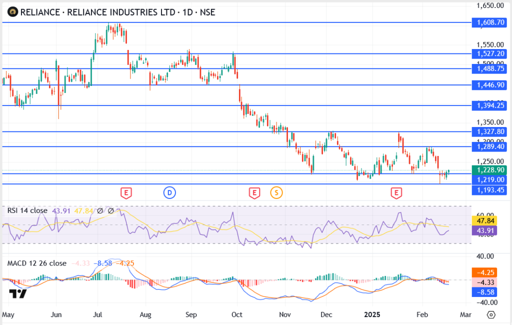This screenshot has width=512, height=325.
Task: Click the TradingView logo
Action: click(x=17, y=294)
